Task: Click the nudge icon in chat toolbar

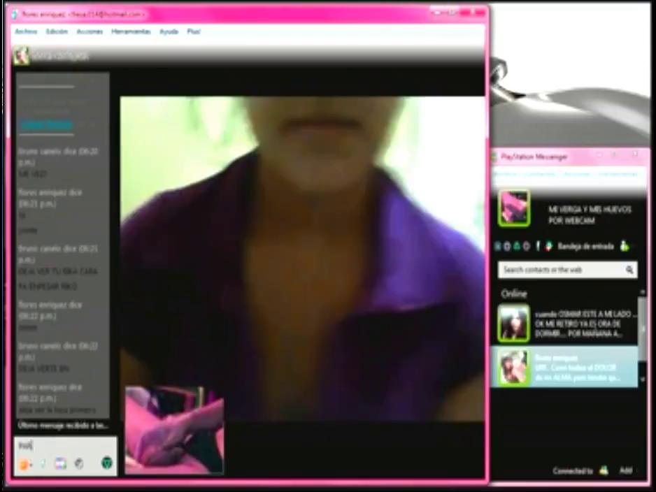Action: pos(43,463)
